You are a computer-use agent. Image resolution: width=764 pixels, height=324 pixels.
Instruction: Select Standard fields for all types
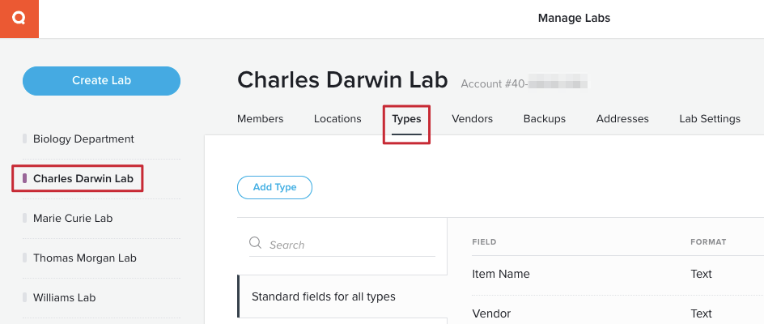342,296
